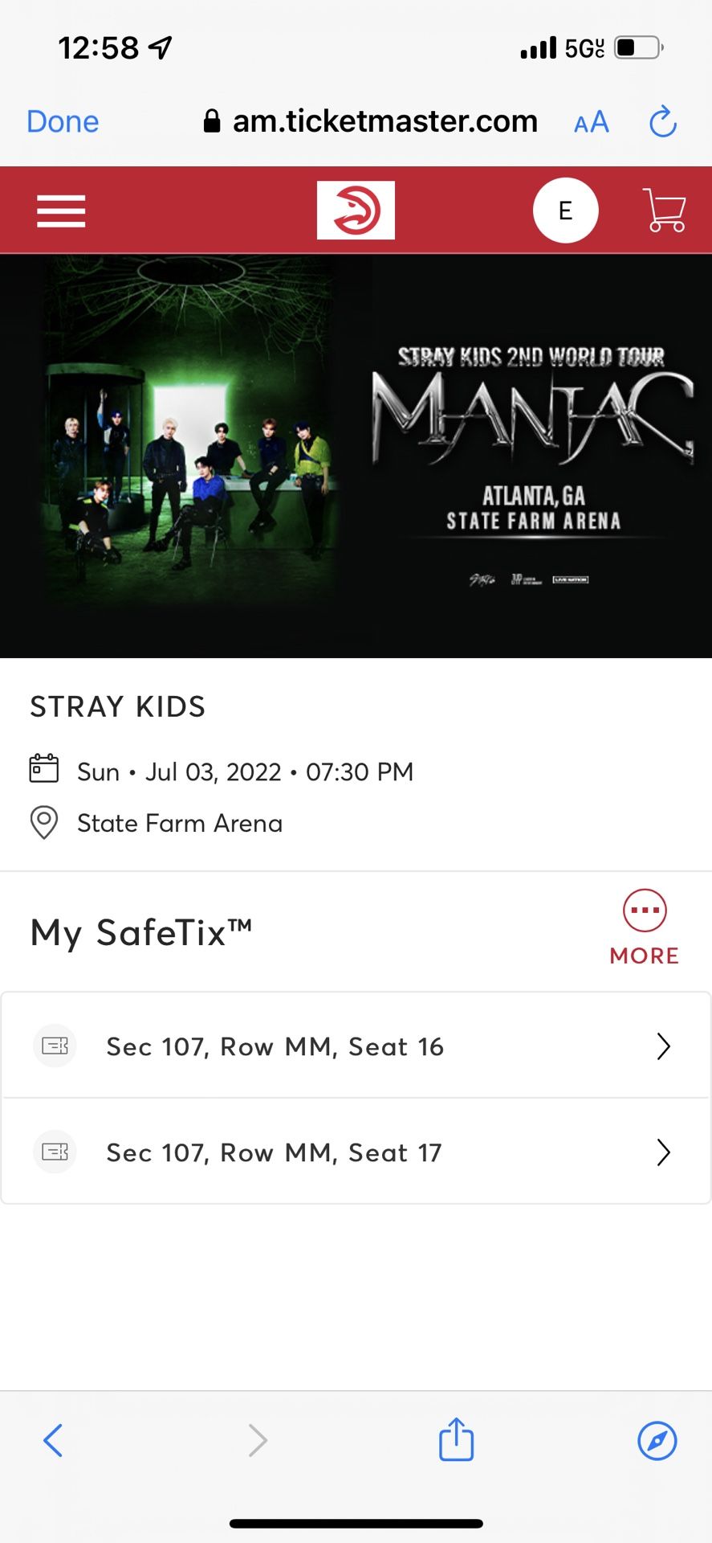This screenshot has width=712, height=1543.
Task: Expand Seat 17 ticket chevron
Action: tap(663, 1152)
